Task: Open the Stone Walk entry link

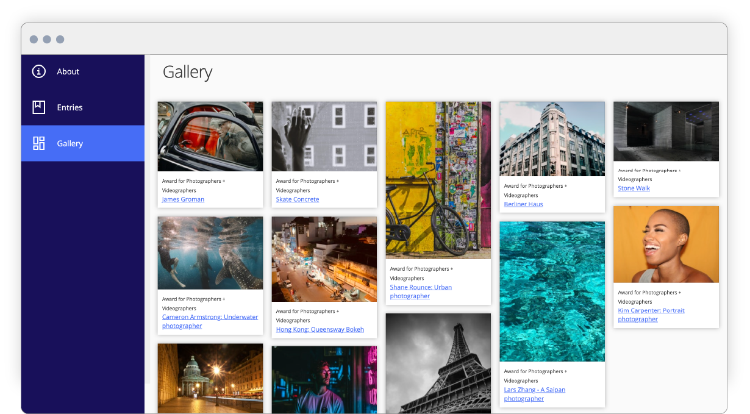Action: click(634, 188)
